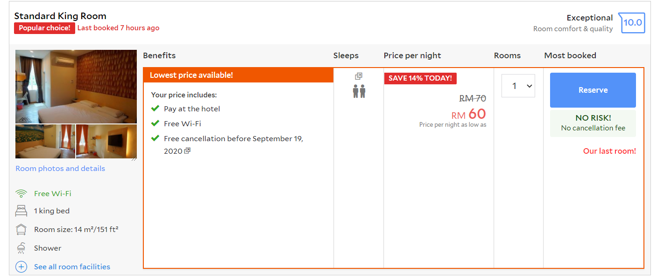This screenshot has width=657, height=280.
Task: Click the plus circle icon for facilities
Action: click(x=21, y=267)
